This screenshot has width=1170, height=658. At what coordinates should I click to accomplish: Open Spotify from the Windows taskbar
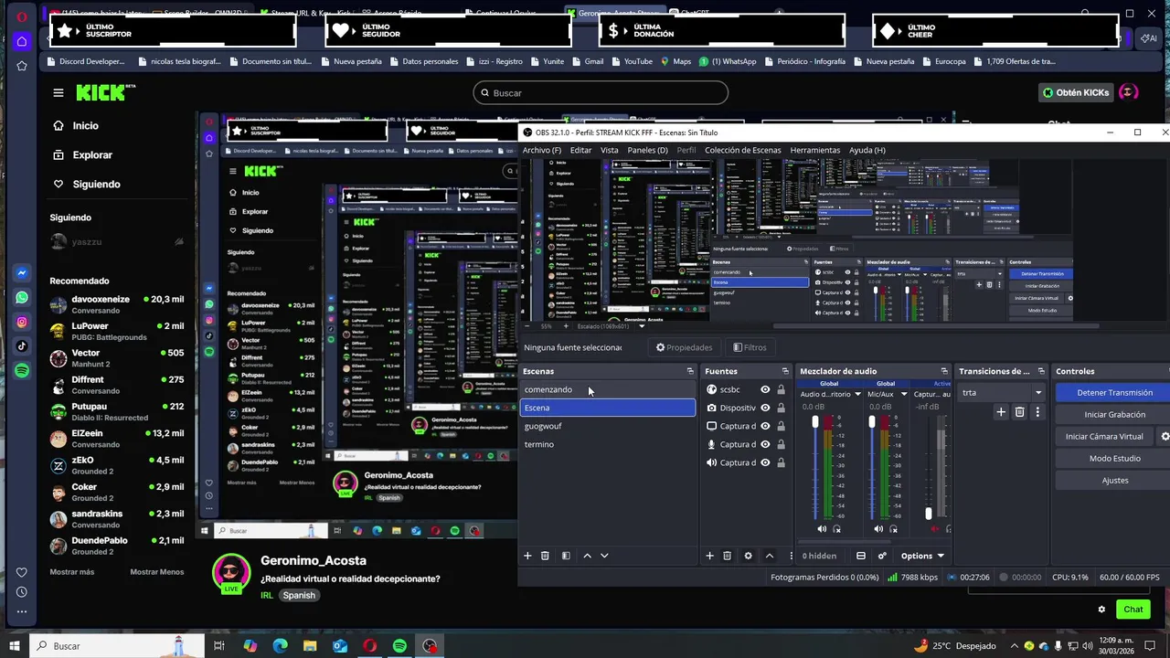tap(399, 646)
